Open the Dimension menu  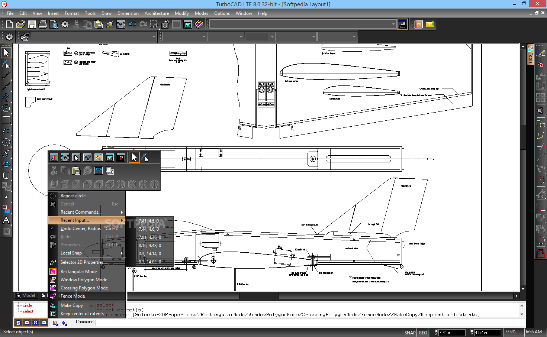pyautogui.click(x=128, y=13)
